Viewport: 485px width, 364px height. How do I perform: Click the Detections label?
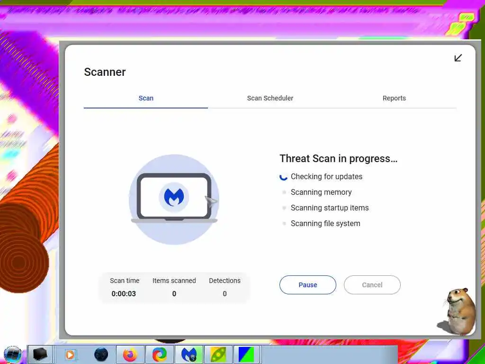[x=225, y=281]
